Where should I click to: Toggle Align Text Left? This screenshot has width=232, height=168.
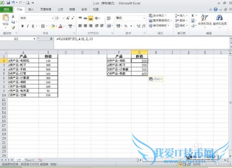click(80, 26)
